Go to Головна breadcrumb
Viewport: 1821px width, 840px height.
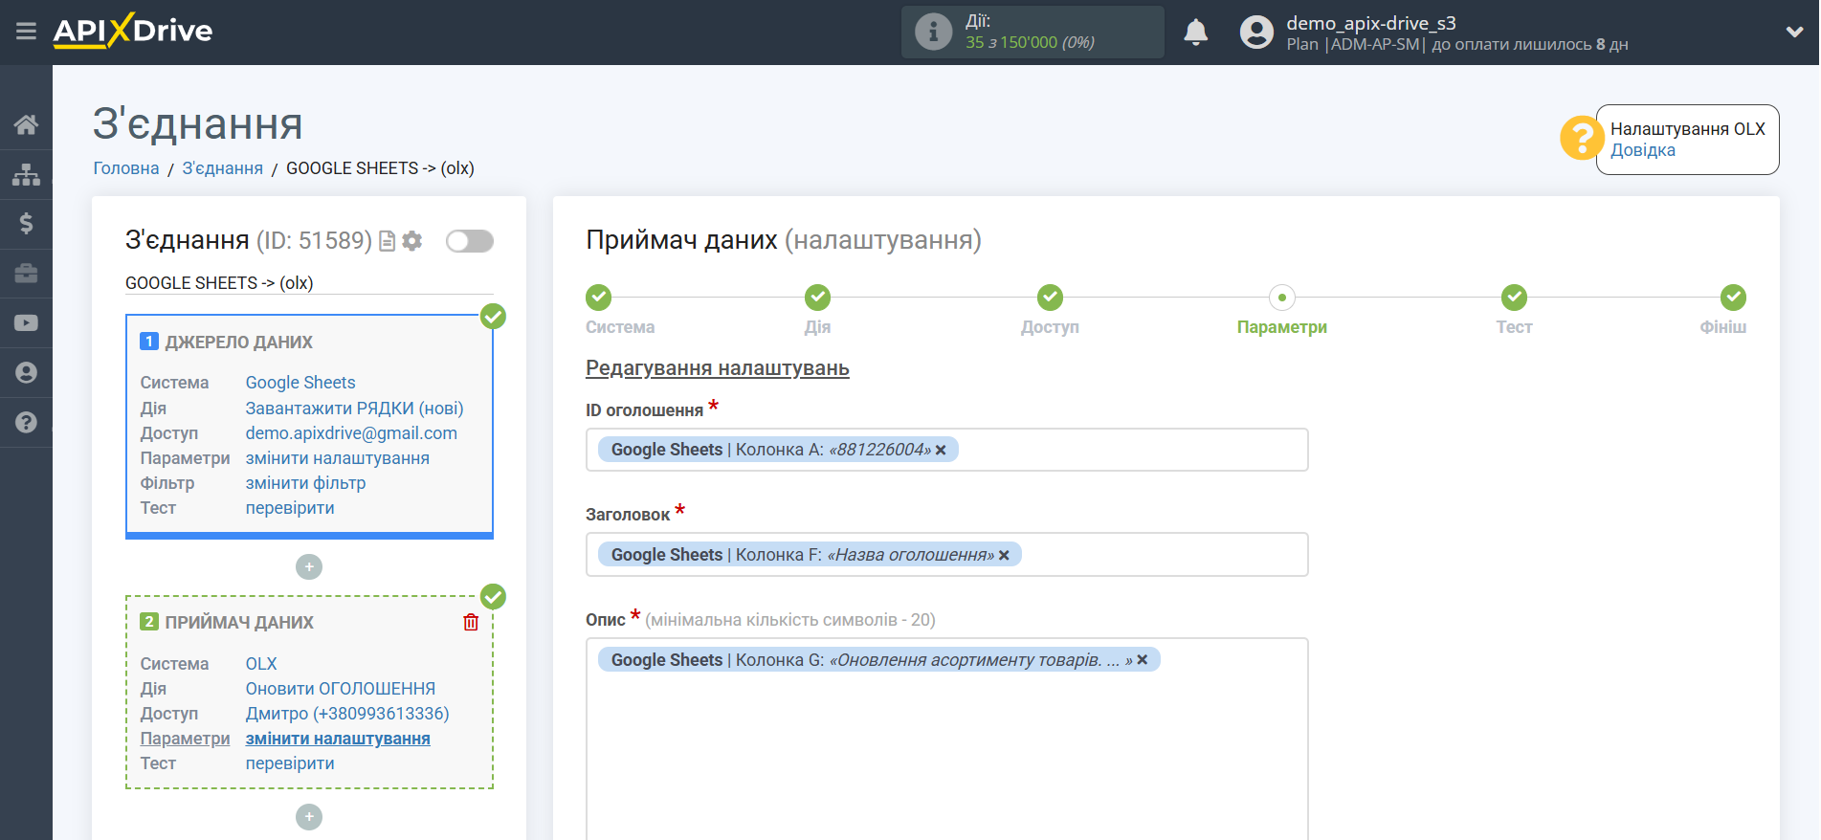(x=126, y=168)
